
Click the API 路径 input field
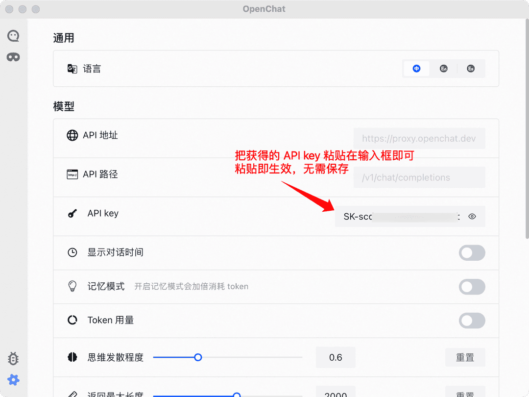(x=419, y=177)
